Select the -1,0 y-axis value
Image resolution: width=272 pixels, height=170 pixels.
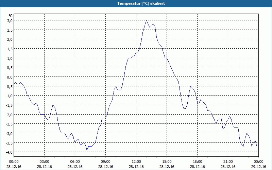click(9, 96)
